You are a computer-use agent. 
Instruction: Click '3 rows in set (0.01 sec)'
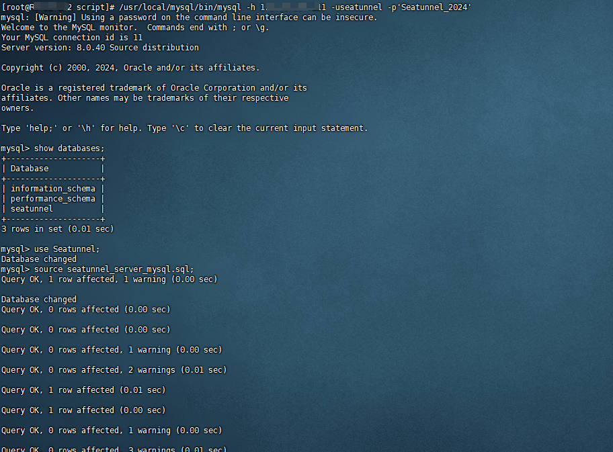click(58, 229)
